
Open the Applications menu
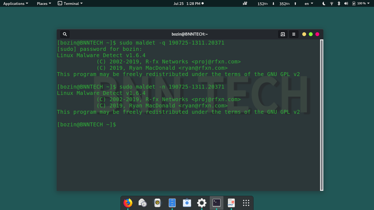[x=15, y=4]
